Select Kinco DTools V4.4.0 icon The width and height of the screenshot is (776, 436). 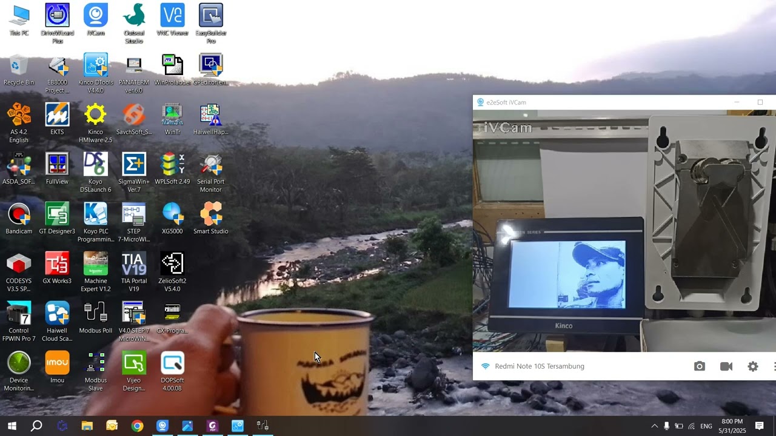pyautogui.click(x=96, y=74)
